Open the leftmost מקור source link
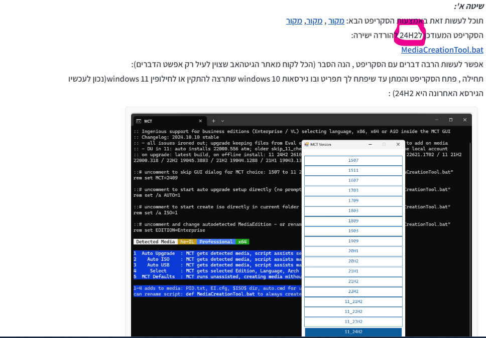The height and width of the screenshot is (338, 486). pyautogui.click(x=294, y=21)
